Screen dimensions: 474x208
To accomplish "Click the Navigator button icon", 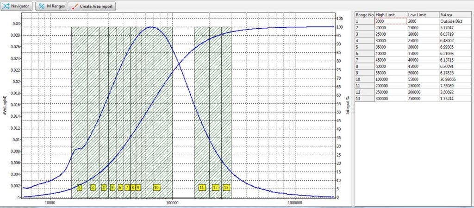I will (x=6, y=6).
